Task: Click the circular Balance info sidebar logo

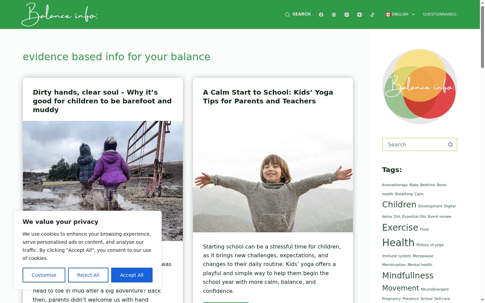Action: pos(420,87)
